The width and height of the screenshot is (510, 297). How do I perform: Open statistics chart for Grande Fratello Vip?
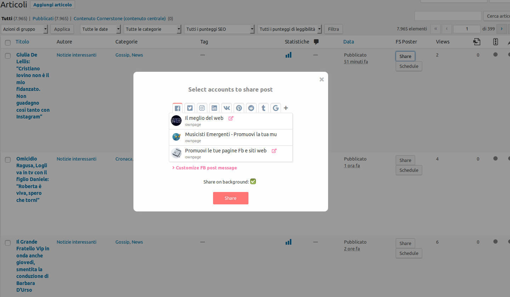(288, 242)
